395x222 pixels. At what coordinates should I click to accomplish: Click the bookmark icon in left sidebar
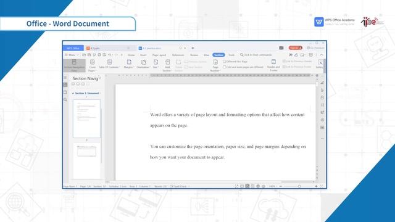tap(65, 92)
